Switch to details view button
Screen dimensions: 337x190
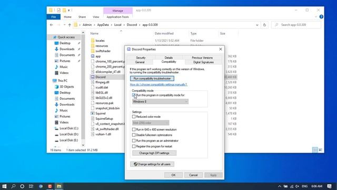point(315,150)
